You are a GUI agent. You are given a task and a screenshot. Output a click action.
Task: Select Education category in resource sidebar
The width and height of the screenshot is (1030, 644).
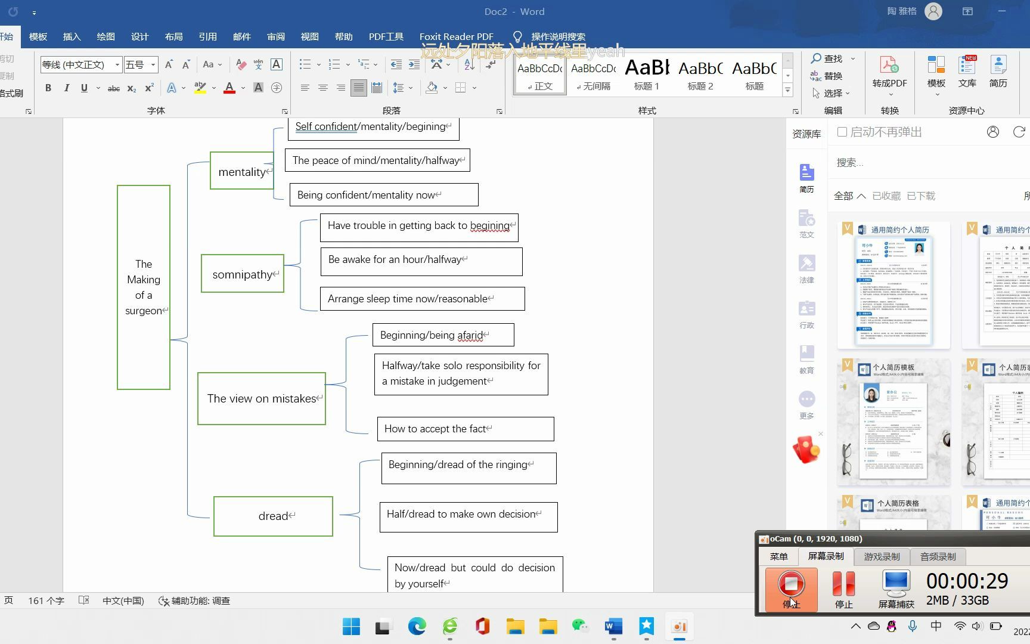806,360
